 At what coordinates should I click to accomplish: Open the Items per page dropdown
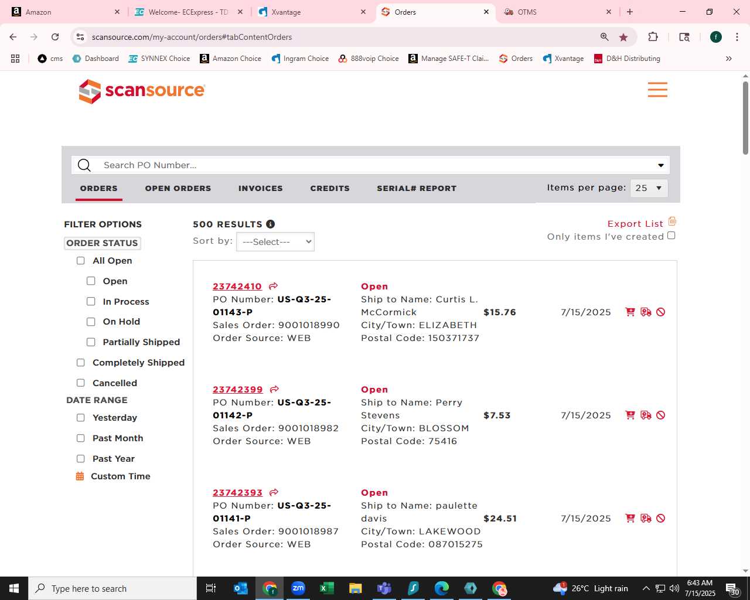(649, 188)
